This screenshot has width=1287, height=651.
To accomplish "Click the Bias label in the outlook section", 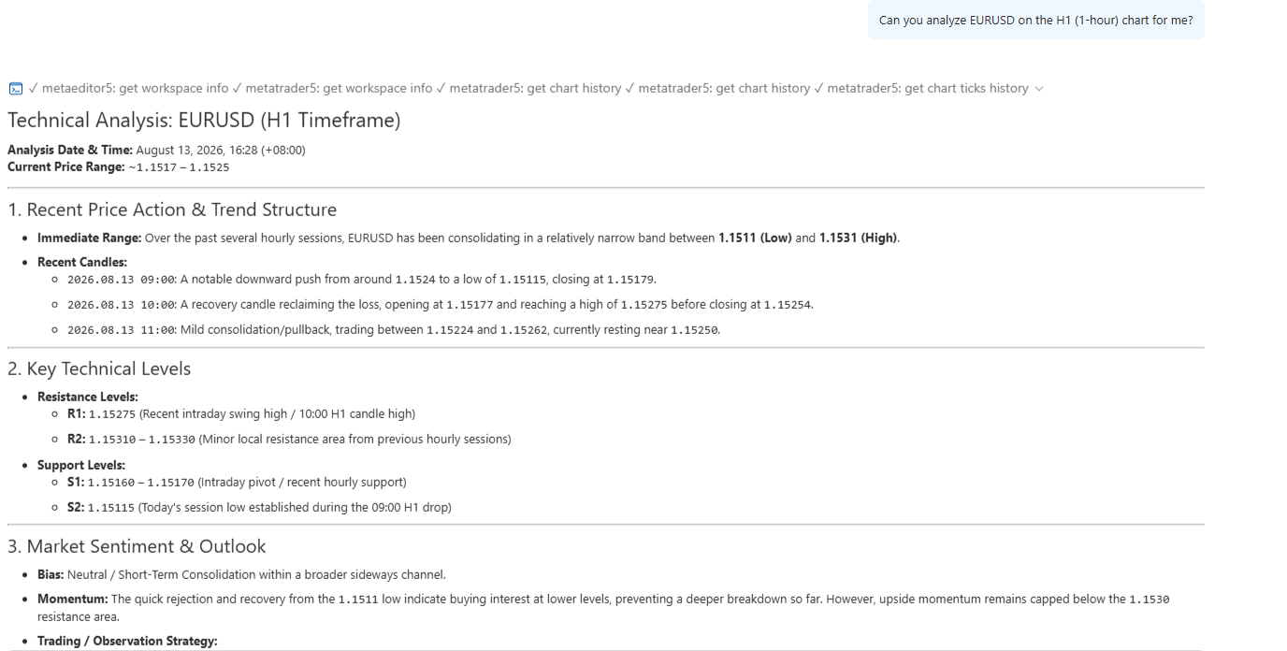I will coord(51,574).
